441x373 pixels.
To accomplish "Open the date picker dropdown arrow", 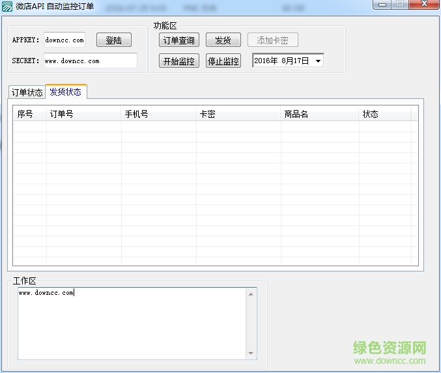I will 318,61.
